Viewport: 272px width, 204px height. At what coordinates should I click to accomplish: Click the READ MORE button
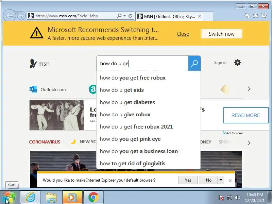(246, 115)
